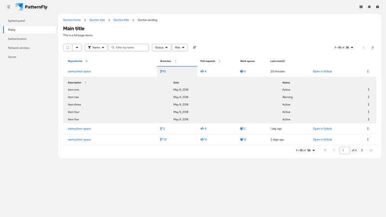Screen dimensions: 386x217
Task: Jump to last page in bottom pagination
Action: click(x=371, y=150)
